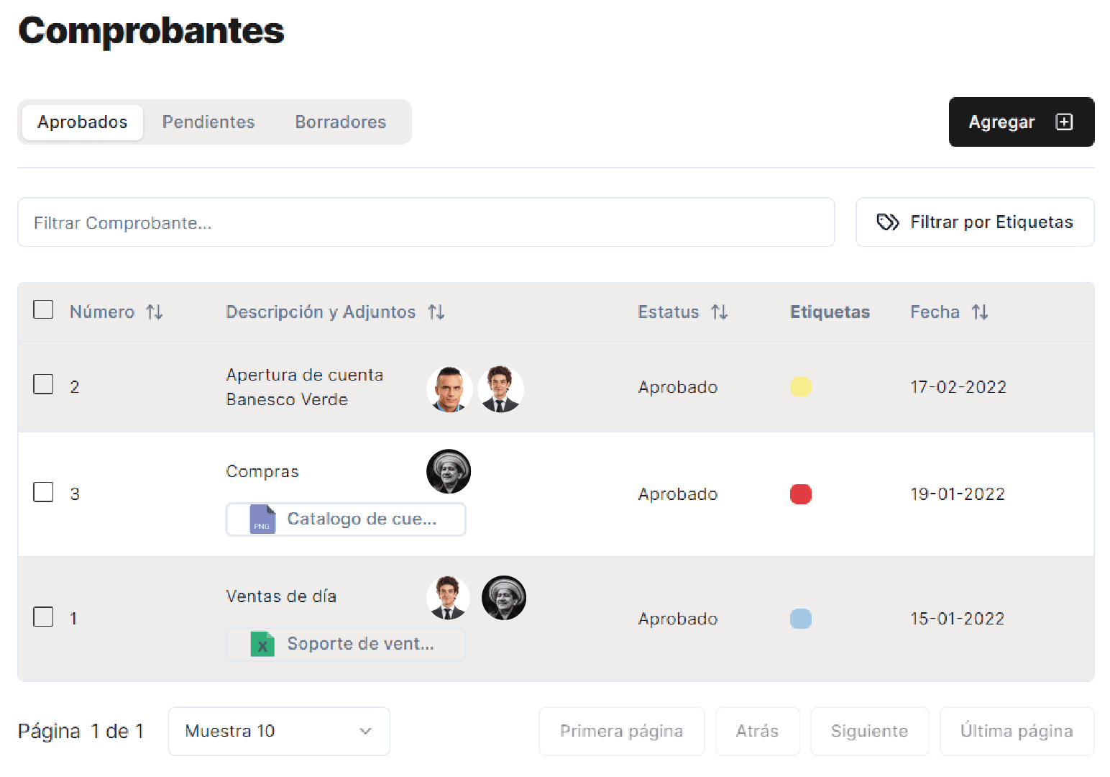Click the plus icon in Agregar button
Viewport: 1110px width, 777px height.
(1064, 122)
